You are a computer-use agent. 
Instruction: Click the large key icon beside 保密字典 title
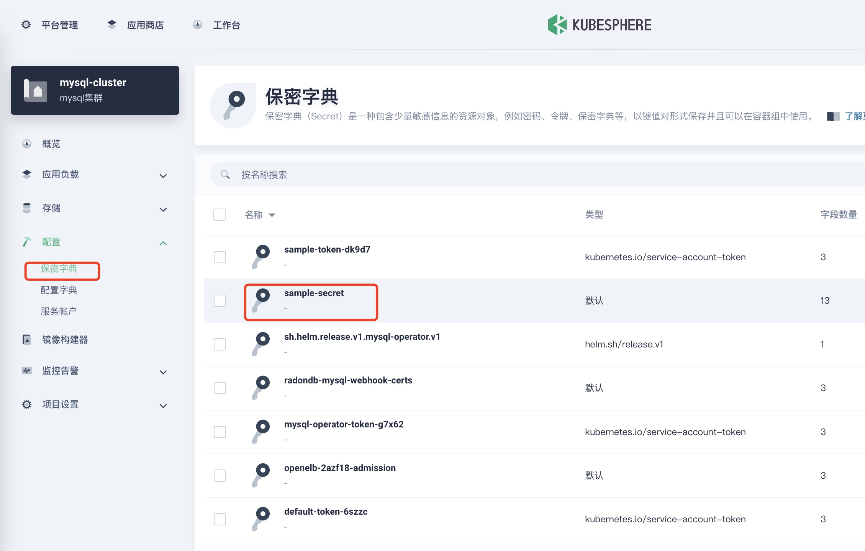tap(233, 105)
